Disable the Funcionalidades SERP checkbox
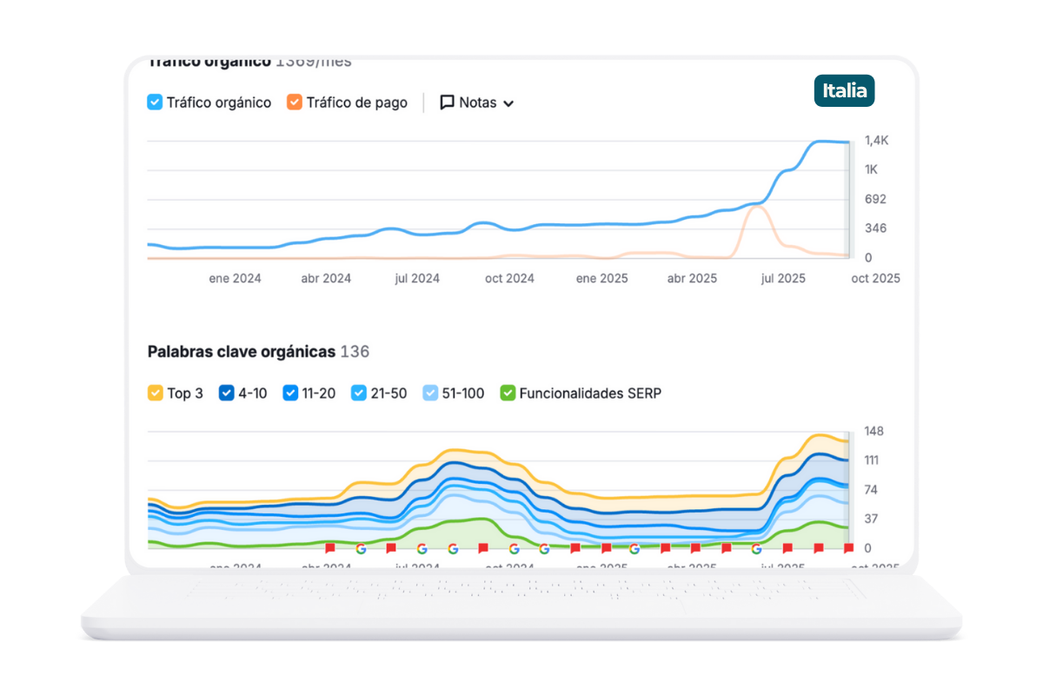 click(507, 393)
